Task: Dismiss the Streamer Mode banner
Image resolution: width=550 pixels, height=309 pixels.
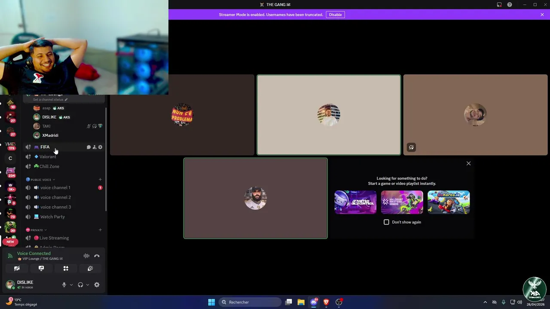Action: 542,15
